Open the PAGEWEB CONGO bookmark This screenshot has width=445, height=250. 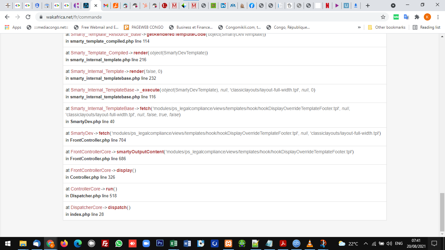pyautogui.click(x=143, y=27)
